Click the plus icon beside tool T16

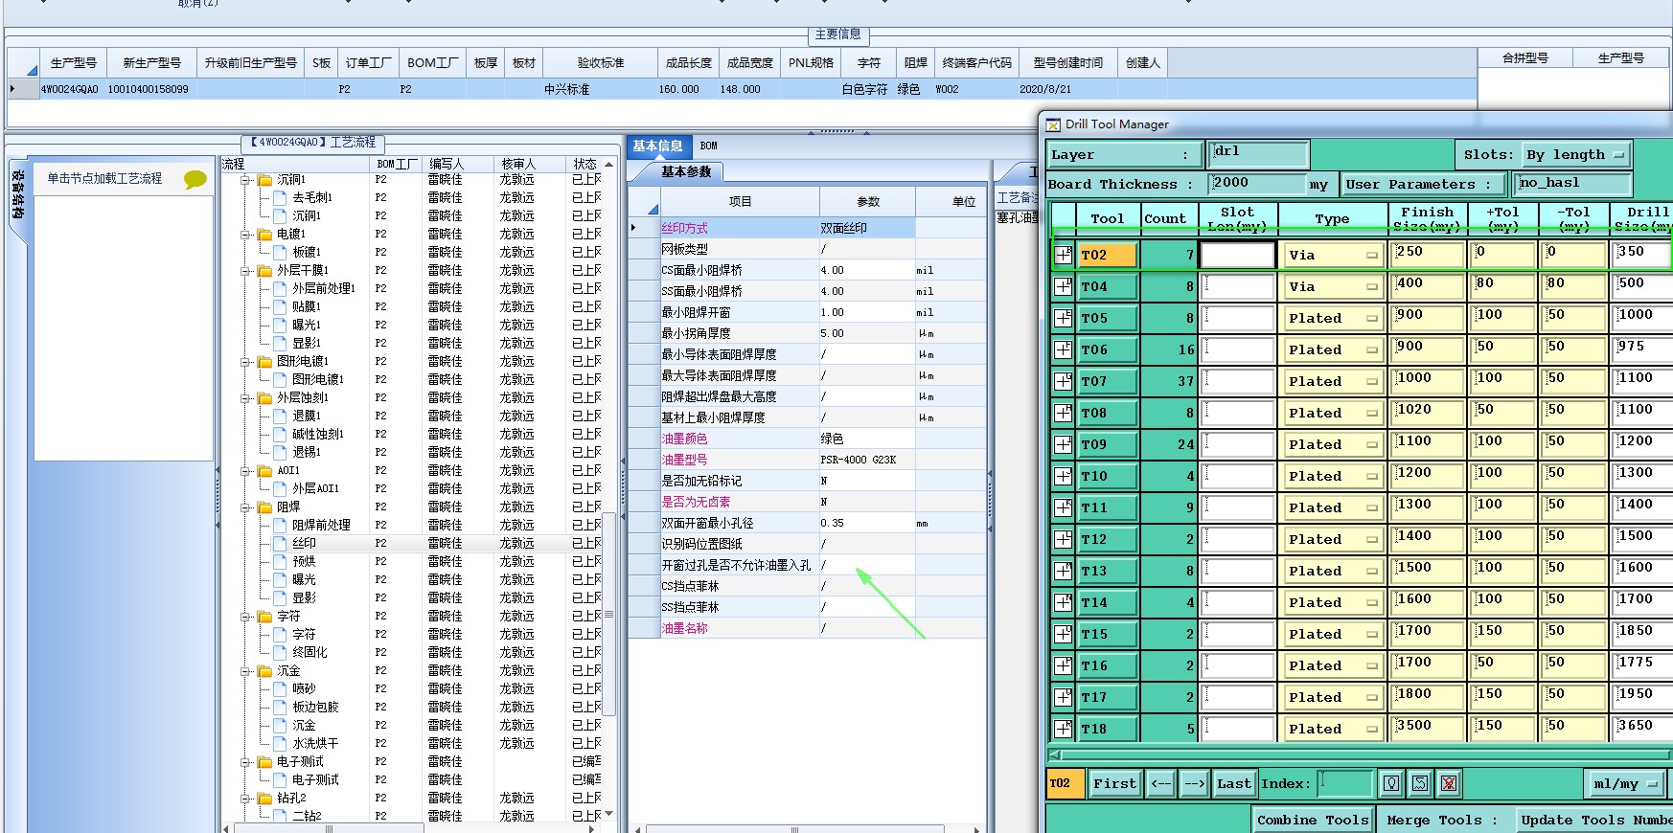point(1063,665)
